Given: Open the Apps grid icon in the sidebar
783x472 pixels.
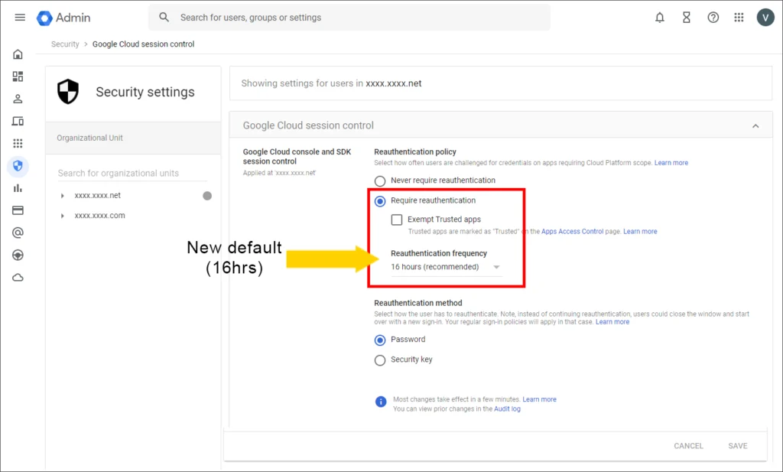Looking at the screenshot, I should coord(18,142).
